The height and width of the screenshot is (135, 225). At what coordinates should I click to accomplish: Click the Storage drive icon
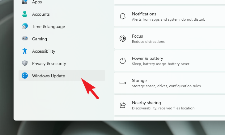123,83
